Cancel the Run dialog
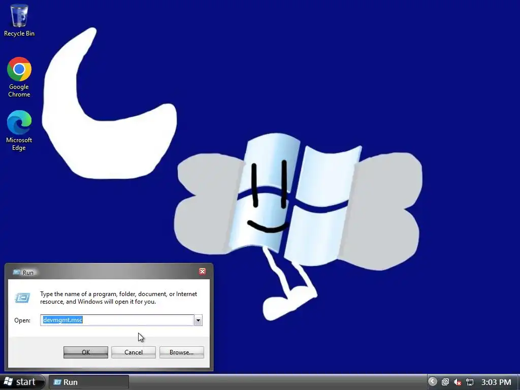 click(134, 352)
